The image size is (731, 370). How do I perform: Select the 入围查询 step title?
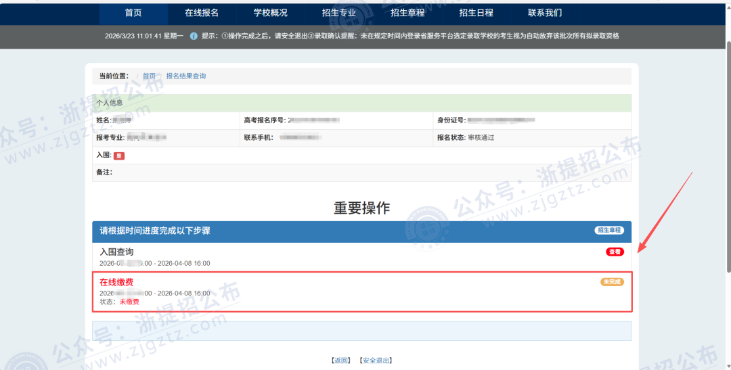pyautogui.click(x=116, y=252)
